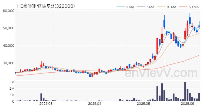
Task: Click the large late-February volume spike bar
Action: tap(41, 97)
